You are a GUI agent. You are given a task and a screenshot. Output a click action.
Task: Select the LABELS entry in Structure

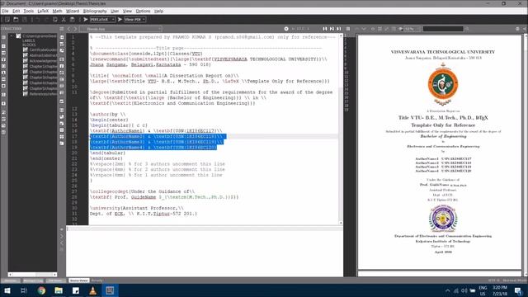tap(29, 40)
